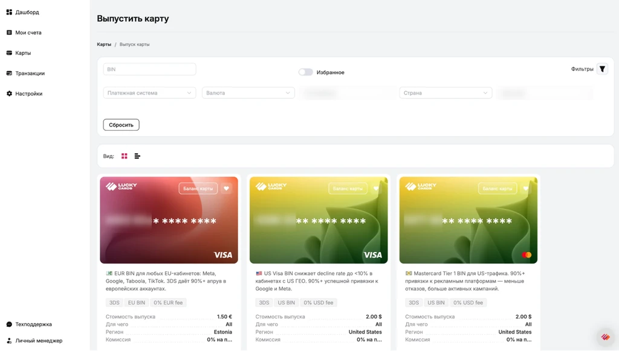Click the Дашборд sidebar icon
This screenshot has width=619, height=351.
point(9,12)
